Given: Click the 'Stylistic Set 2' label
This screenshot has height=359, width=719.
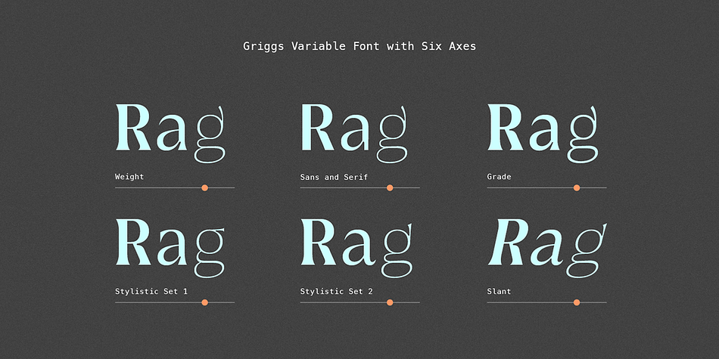Looking at the screenshot, I should pos(337,291).
